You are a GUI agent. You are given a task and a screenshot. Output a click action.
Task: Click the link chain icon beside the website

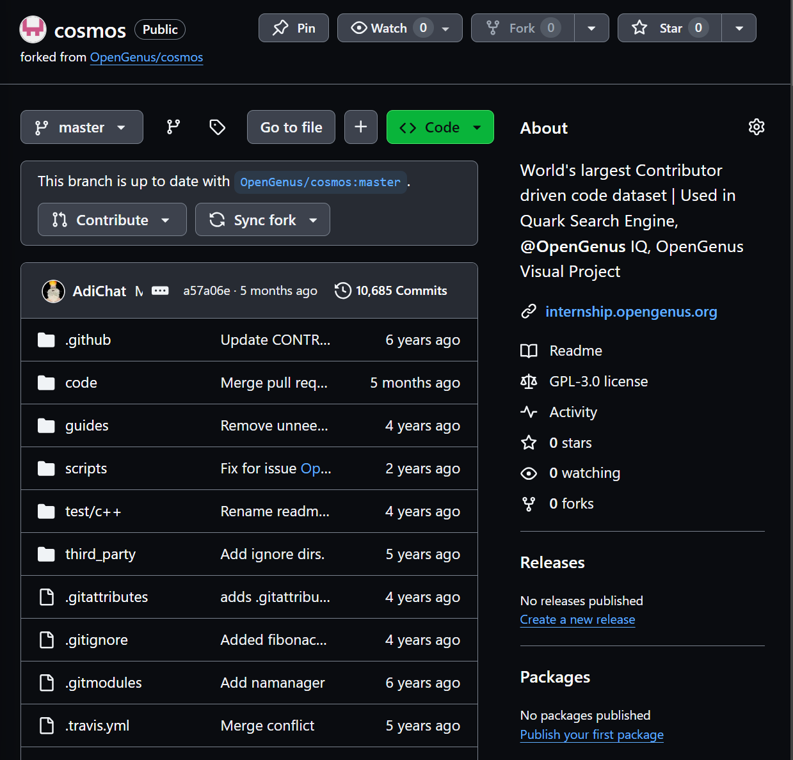click(529, 312)
